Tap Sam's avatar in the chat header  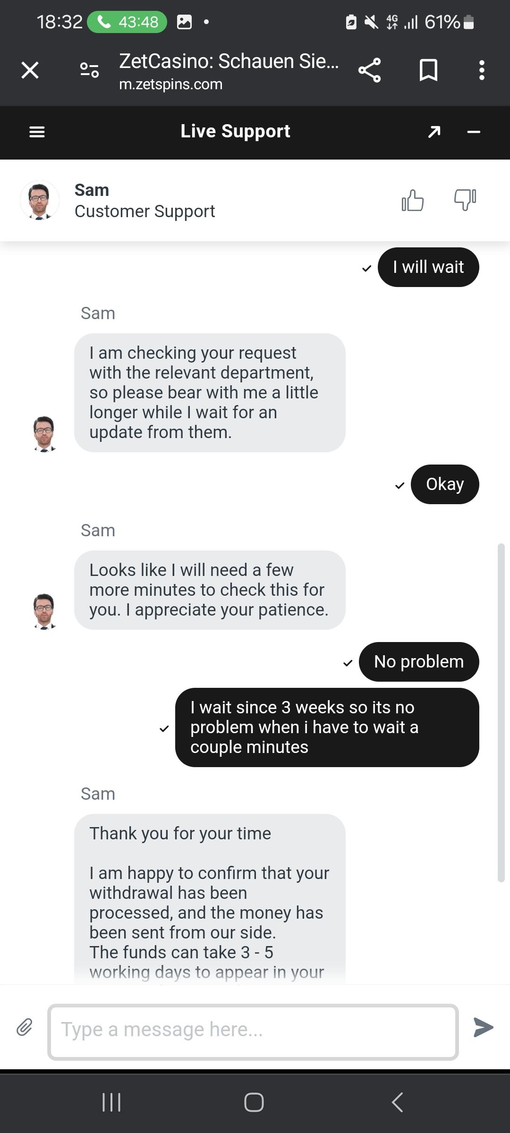[40, 200]
